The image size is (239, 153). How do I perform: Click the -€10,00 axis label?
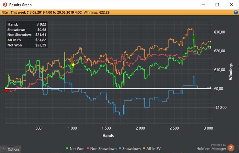click(220, 108)
